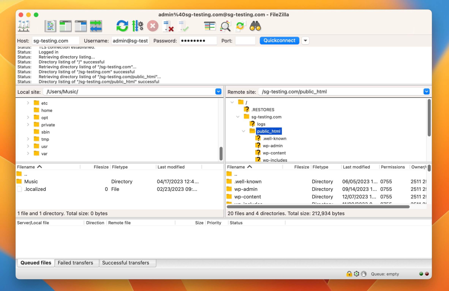Screen dimensions: 449x291
Task: Click the Port input field
Action: coord(245,41)
